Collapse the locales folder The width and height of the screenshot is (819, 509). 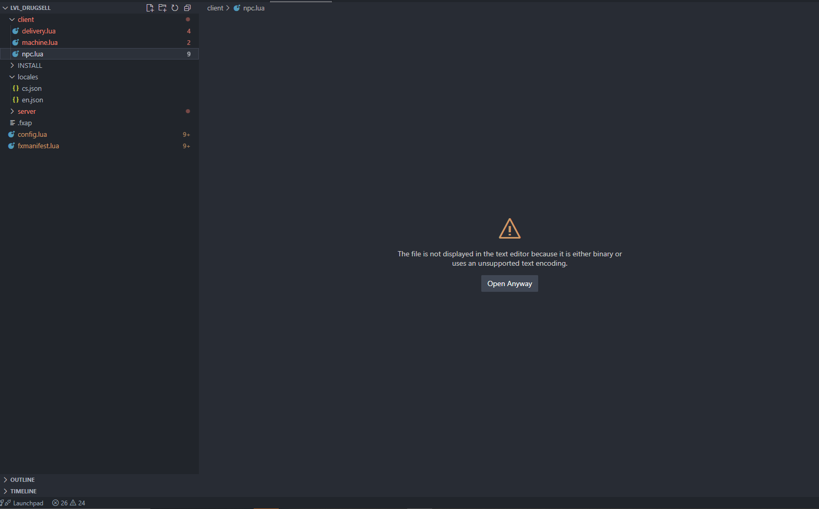(99, 77)
